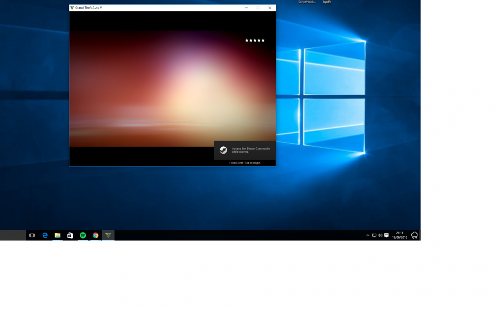Select the Grand Theft Auto V taskbar button

(108, 235)
